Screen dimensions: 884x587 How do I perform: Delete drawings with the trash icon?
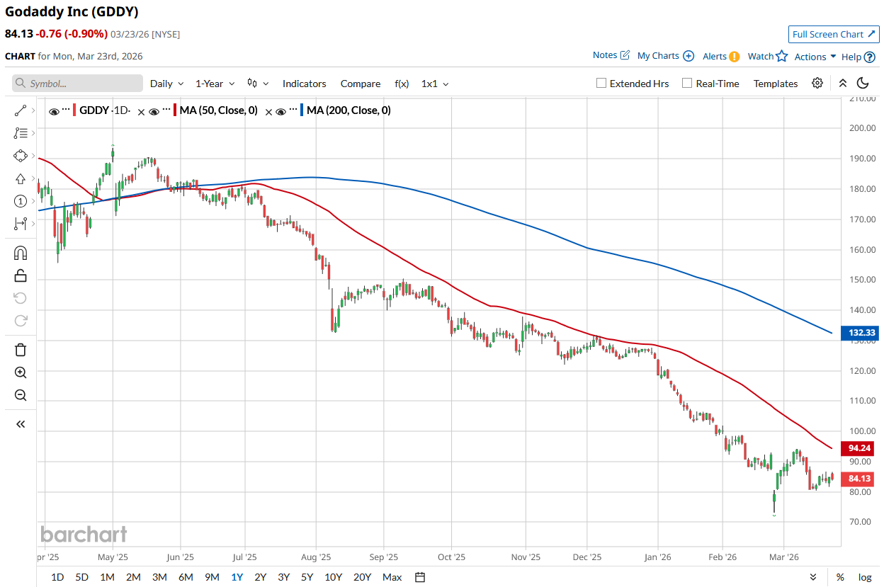coord(20,350)
